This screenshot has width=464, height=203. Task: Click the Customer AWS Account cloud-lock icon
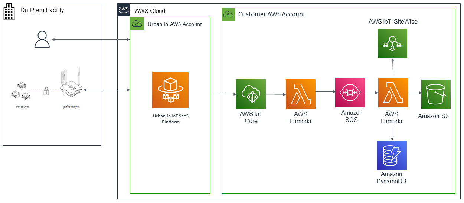(x=228, y=14)
